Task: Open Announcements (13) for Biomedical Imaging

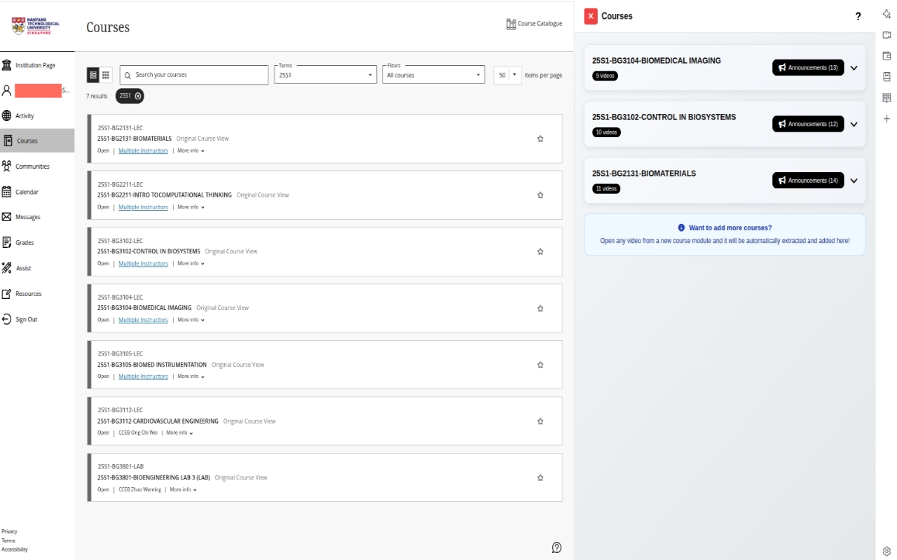Action: [808, 68]
